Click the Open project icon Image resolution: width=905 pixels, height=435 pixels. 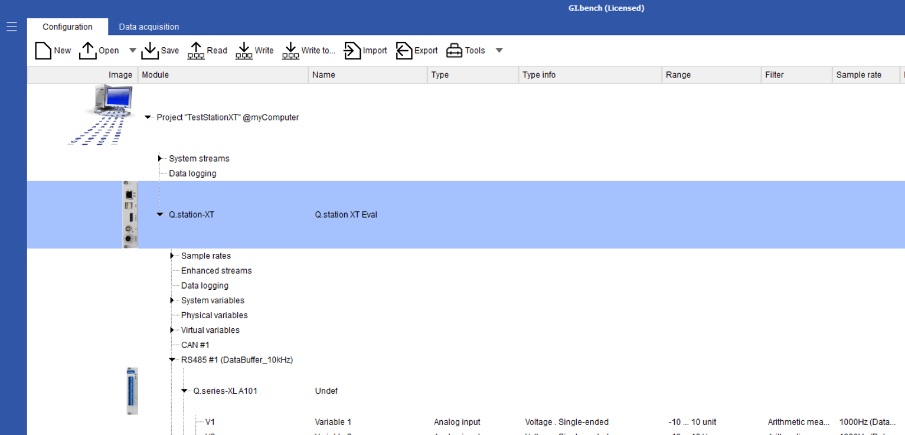pos(89,50)
